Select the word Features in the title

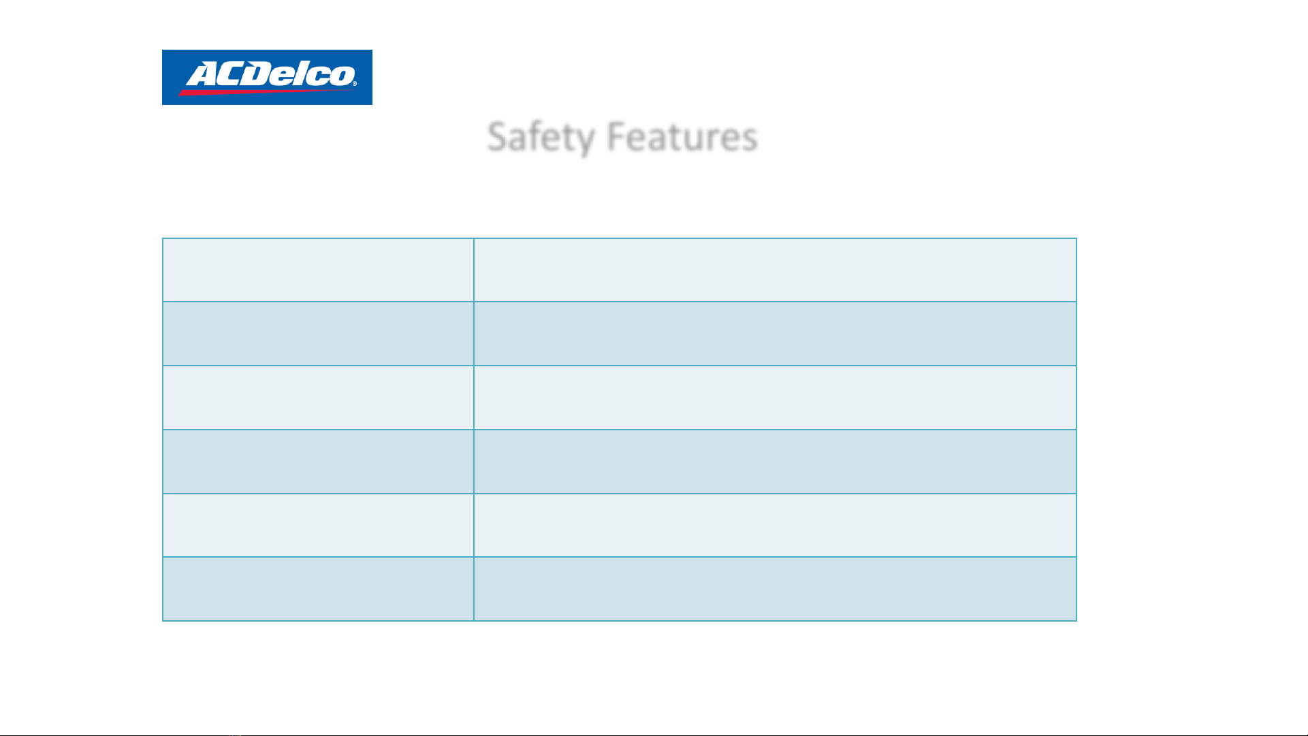[x=682, y=136]
